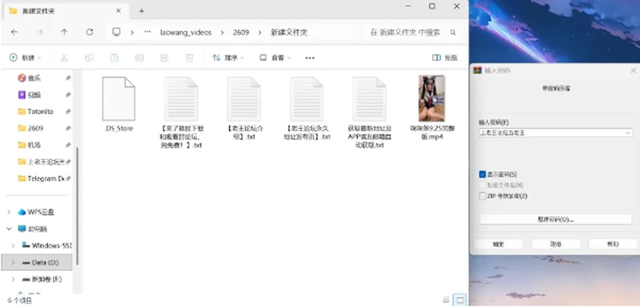The height and width of the screenshot is (307, 640).
Task: Switch to large icons view in status bar
Action: click(x=459, y=300)
